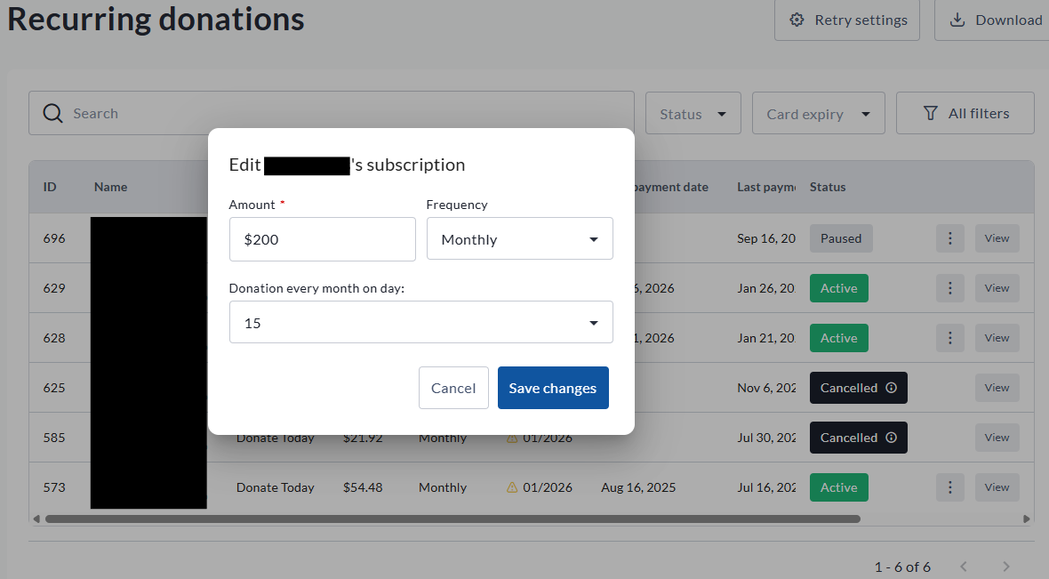This screenshot has width=1049, height=579.
Task: Open All filters panel
Action: [965, 114]
